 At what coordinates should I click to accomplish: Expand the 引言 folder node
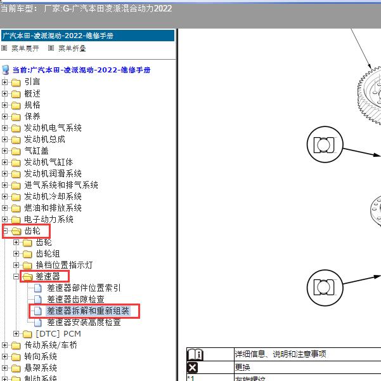4,82
